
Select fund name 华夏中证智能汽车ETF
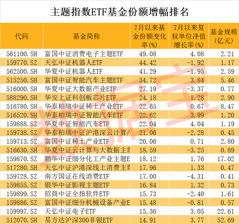click(77, 124)
